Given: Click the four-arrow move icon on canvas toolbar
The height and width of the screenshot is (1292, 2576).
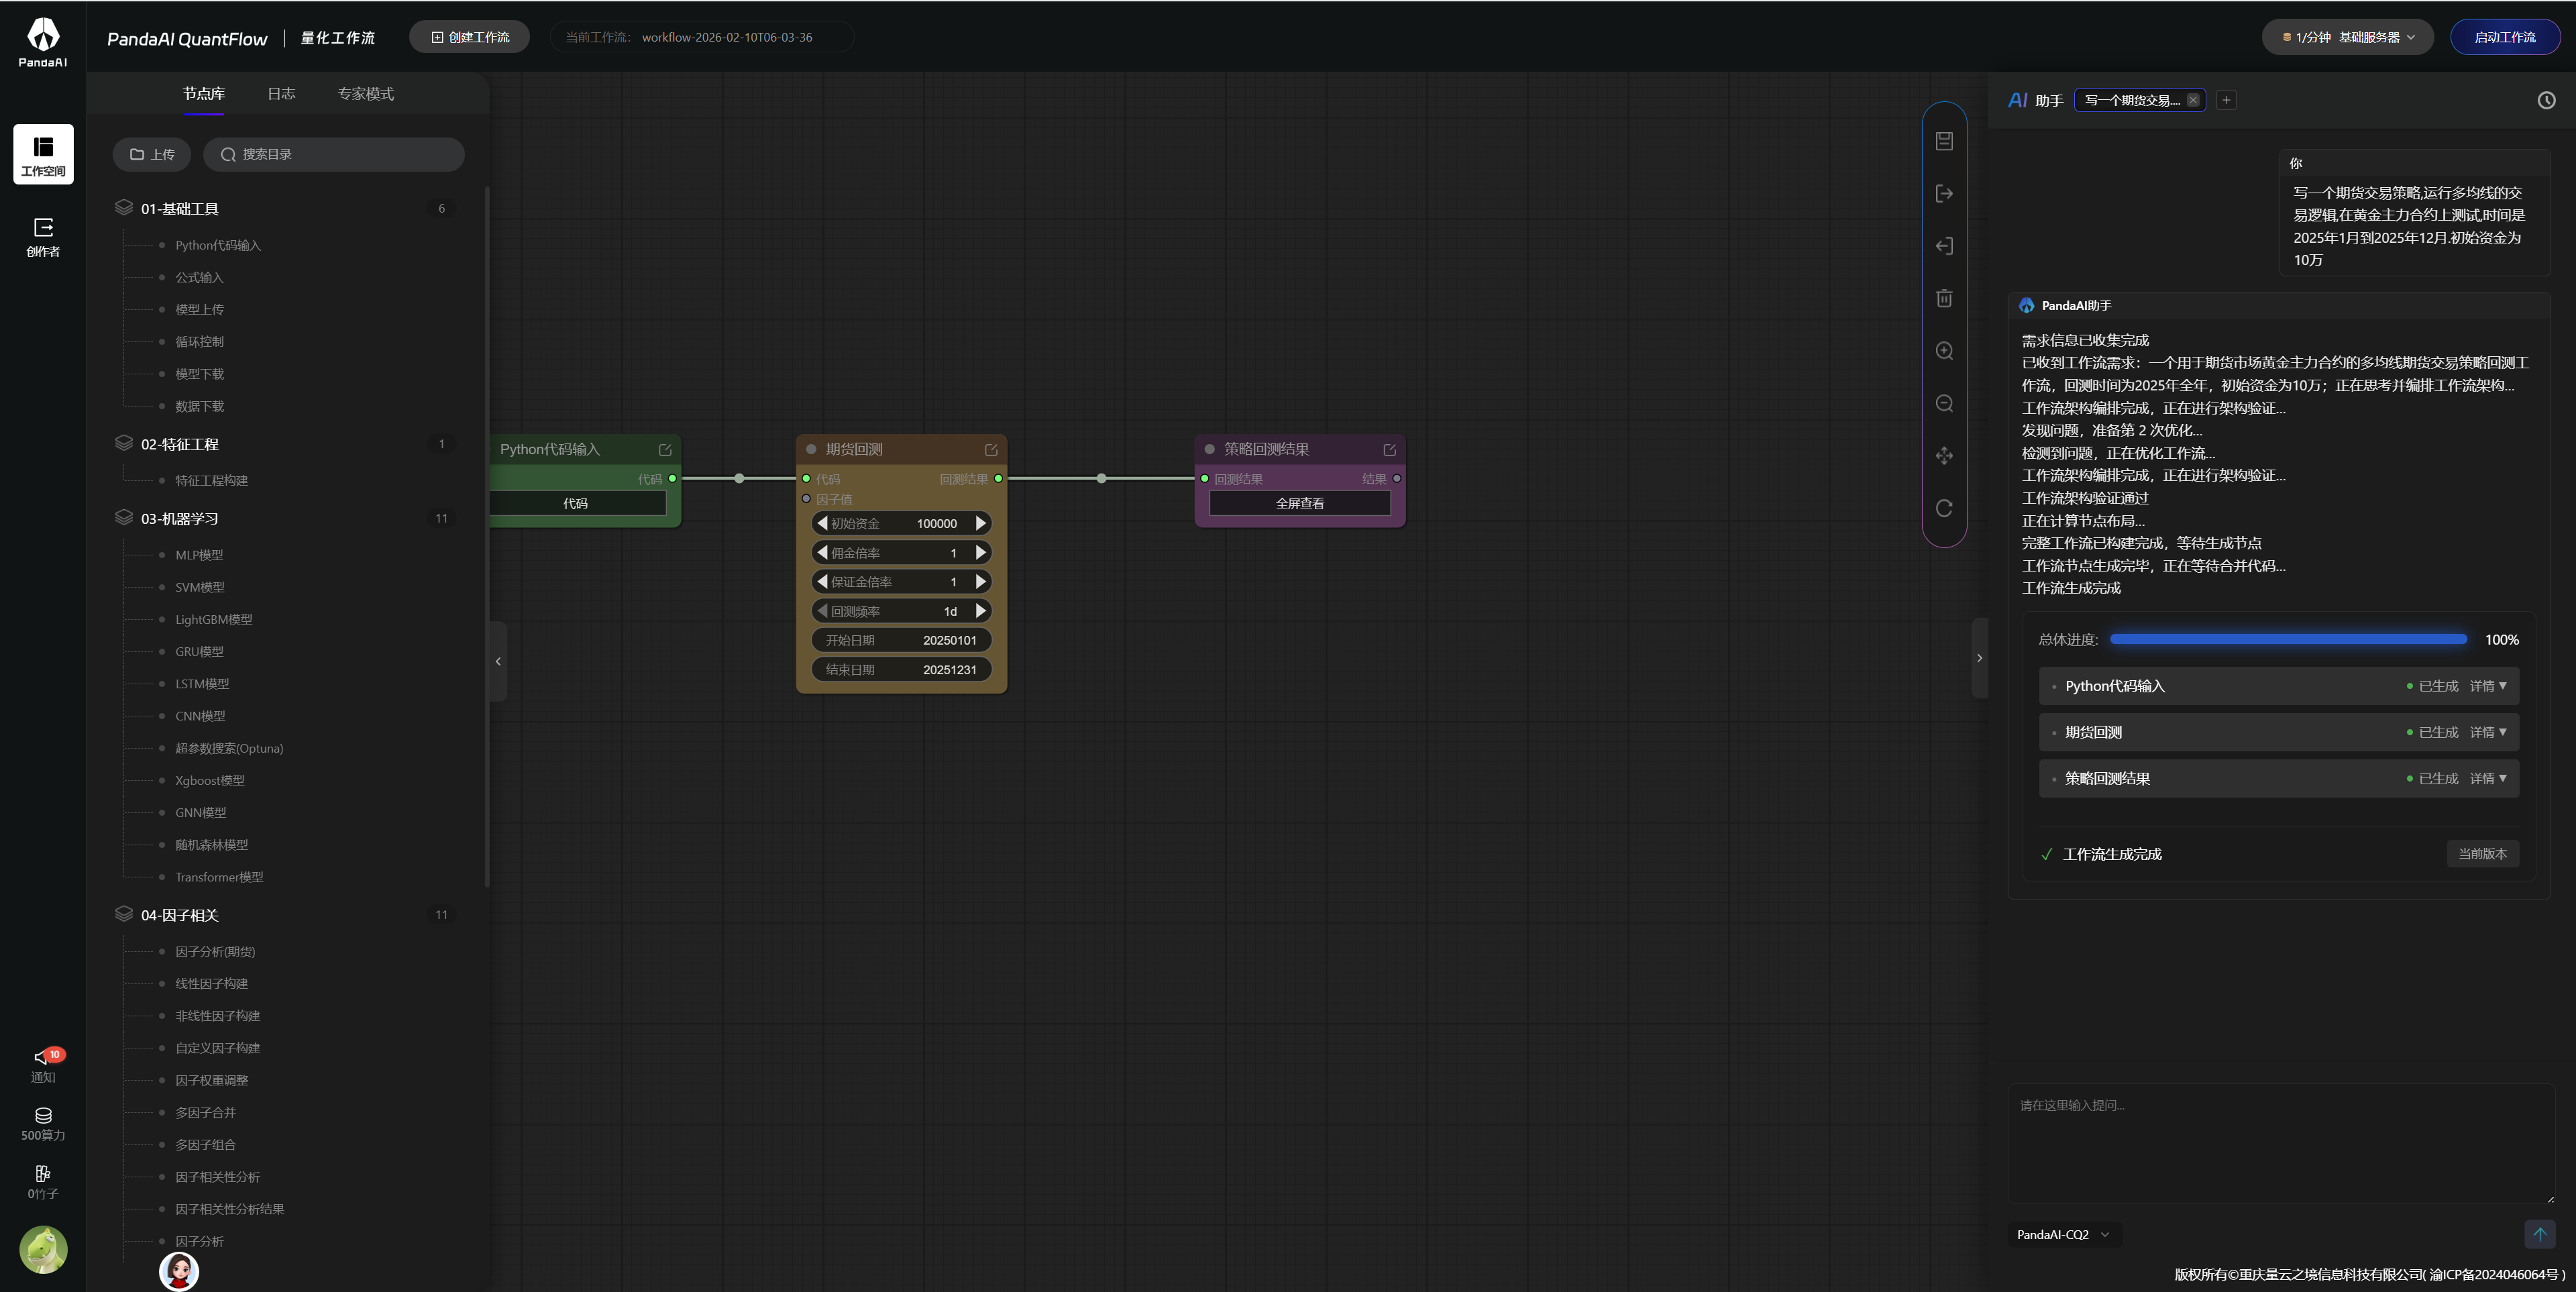Looking at the screenshot, I should click(1944, 456).
